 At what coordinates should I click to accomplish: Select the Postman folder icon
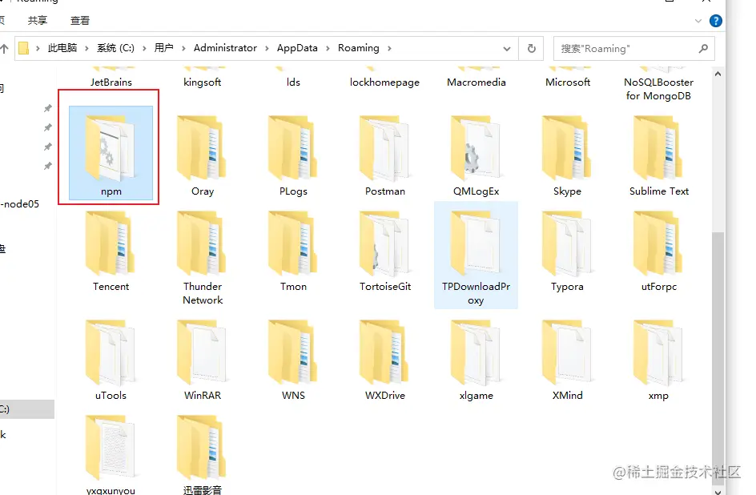point(384,147)
